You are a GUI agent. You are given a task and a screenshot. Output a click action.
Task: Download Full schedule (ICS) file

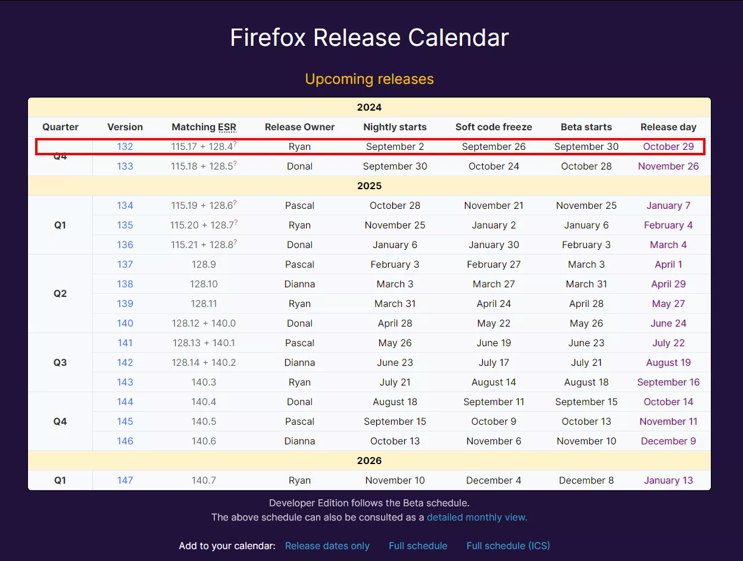[x=508, y=546]
